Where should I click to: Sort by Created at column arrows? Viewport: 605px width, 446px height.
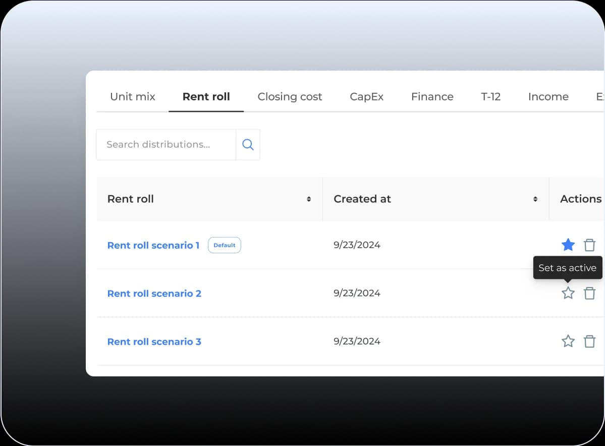click(535, 199)
